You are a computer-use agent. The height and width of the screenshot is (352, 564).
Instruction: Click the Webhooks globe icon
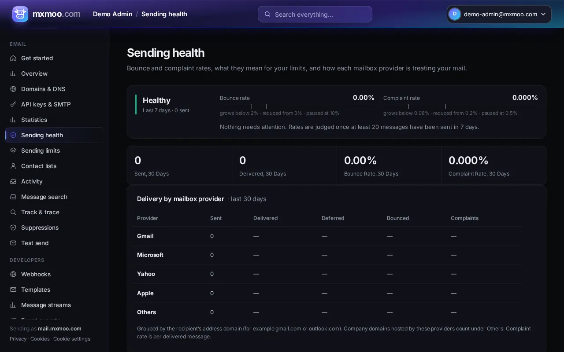point(13,274)
